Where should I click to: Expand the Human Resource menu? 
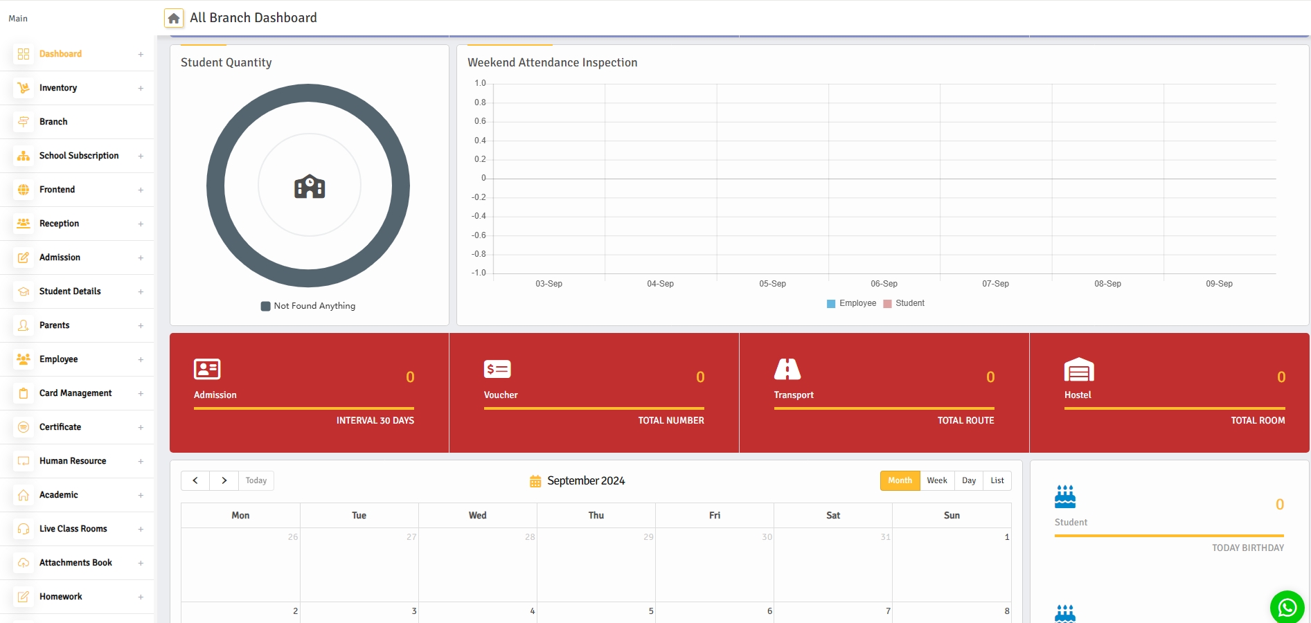click(72, 461)
